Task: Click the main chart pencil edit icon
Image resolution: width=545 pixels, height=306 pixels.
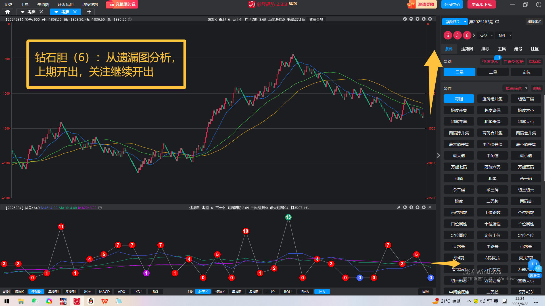Action: click(x=405, y=19)
